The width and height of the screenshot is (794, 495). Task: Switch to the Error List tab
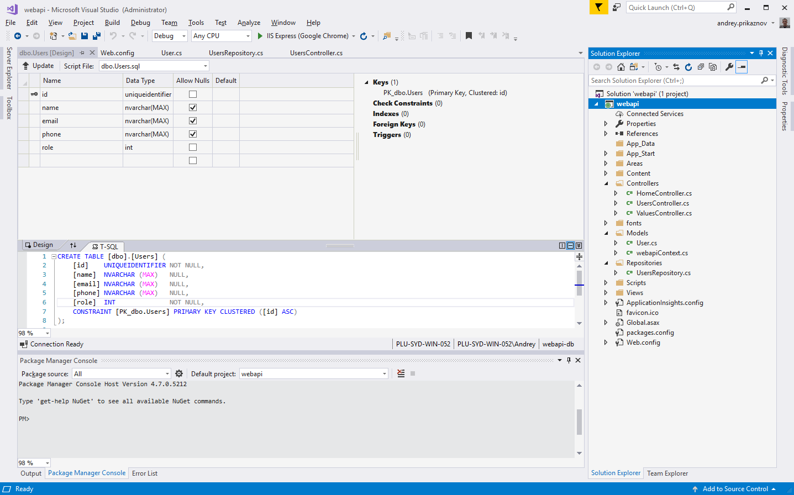coord(145,473)
